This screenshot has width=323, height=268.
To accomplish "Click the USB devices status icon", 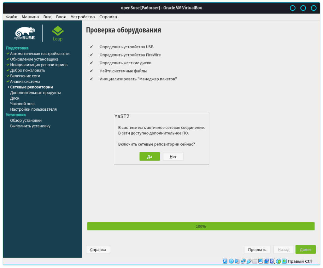I will (x=249, y=261).
